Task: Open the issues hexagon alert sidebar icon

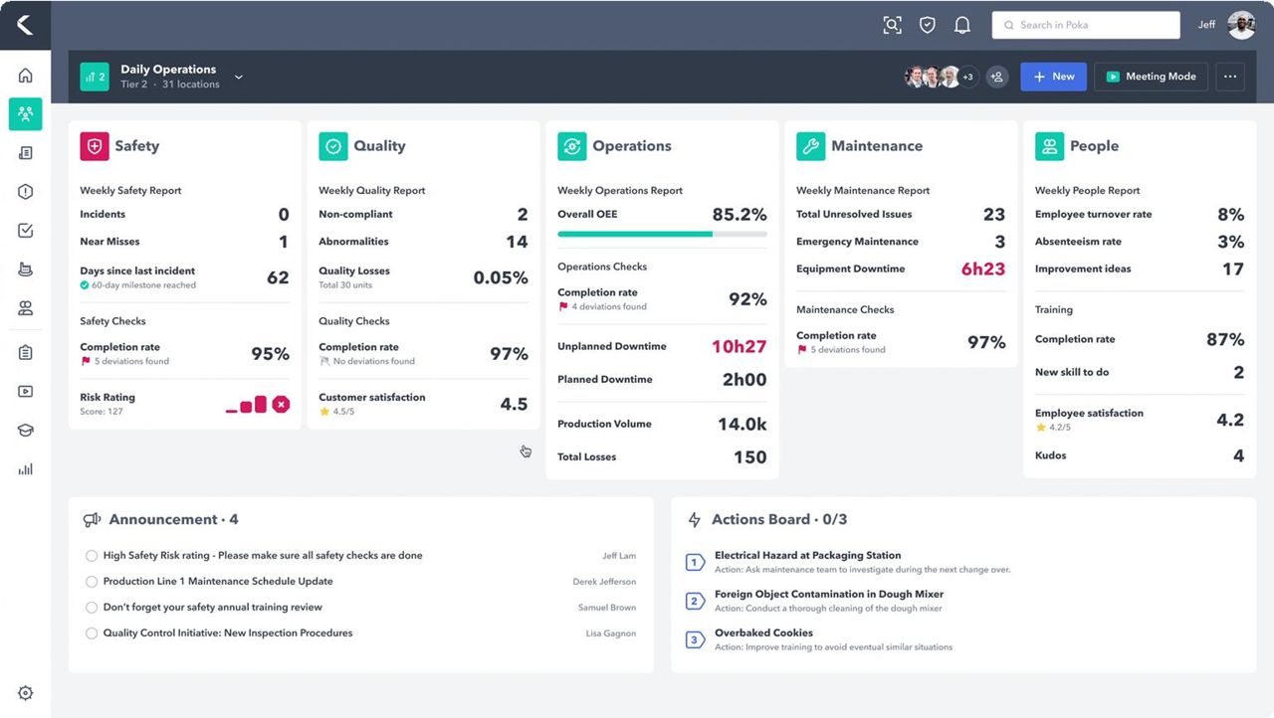Action: (x=25, y=192)
